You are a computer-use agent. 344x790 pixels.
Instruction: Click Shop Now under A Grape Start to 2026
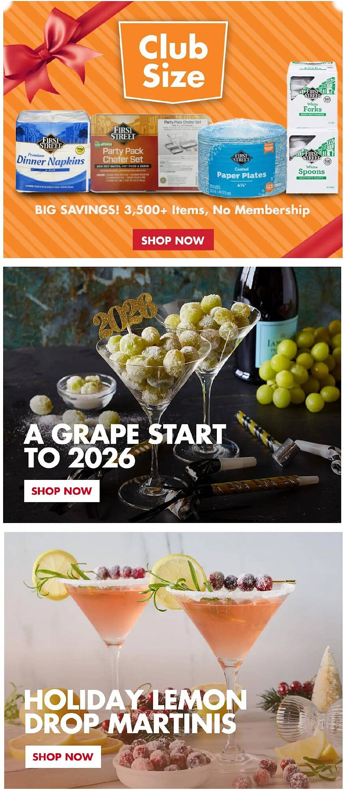(x=62, y=491)
